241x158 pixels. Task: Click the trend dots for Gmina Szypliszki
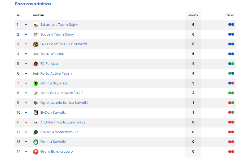(x=231, y=83)
